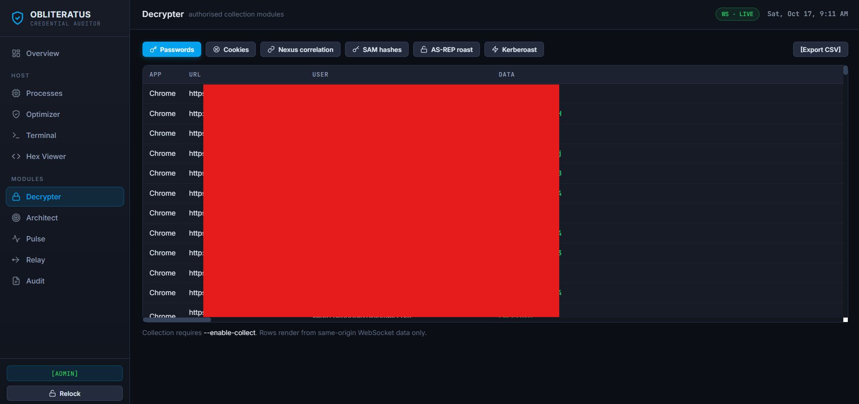This screenshot has width=859, height=404.
Task: Click the USER column header
Action: coord(320,74)
